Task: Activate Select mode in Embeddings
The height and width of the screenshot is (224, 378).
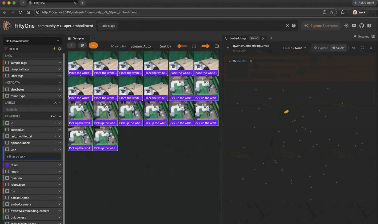Action: tap(338, 48)
